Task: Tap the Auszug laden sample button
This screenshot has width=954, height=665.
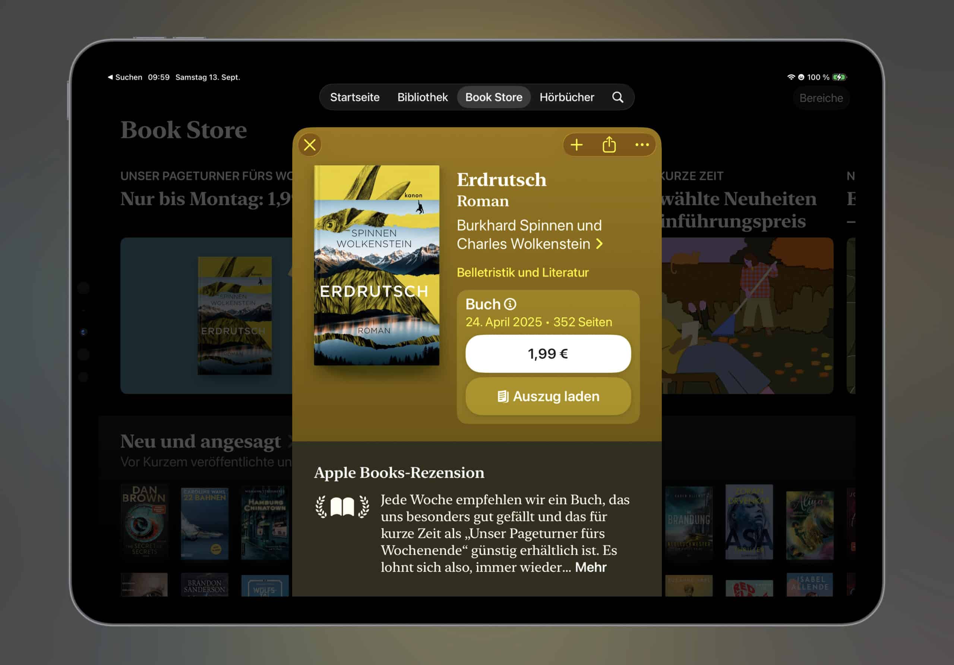Action: tap(548, 397)
